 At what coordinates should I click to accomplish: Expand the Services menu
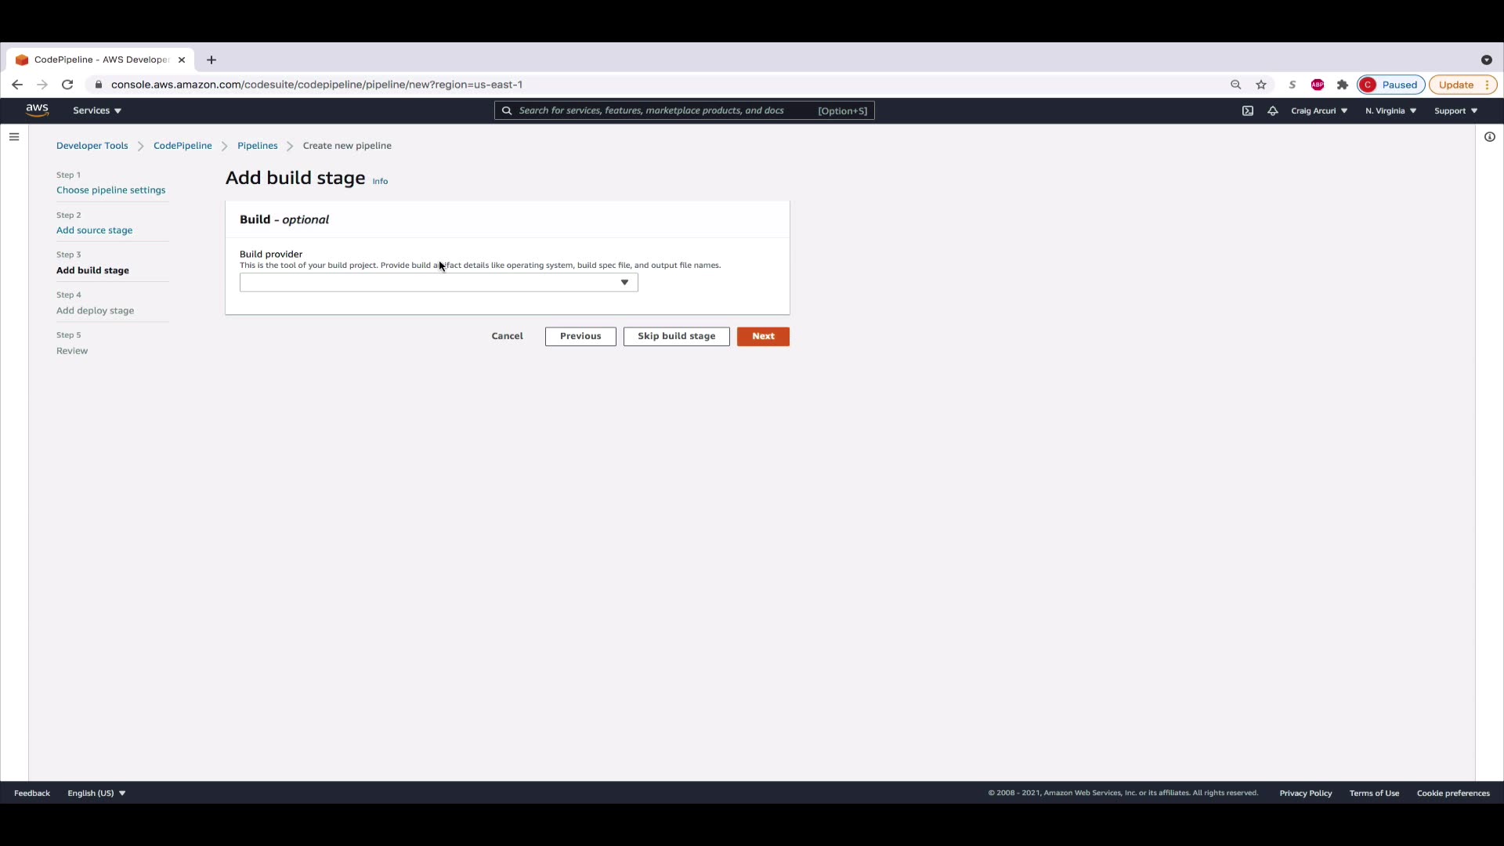[97, 110]
